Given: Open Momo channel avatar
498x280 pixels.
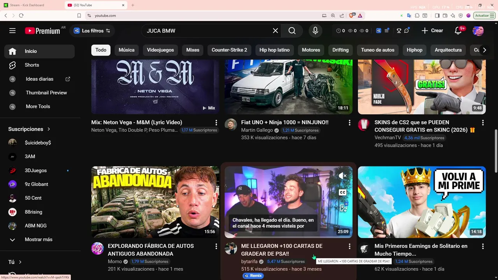Looking at the screenshot, I should tap(98, 248).
